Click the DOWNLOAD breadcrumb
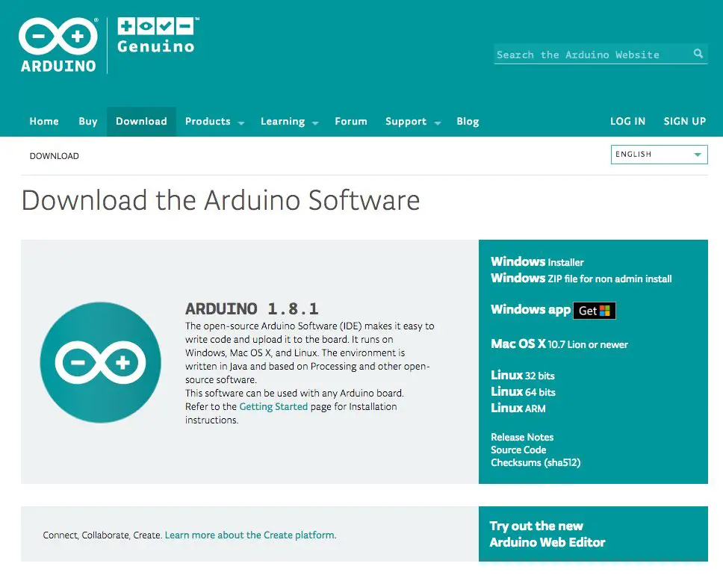This screenshot has height=578, width=723. pyautogui.click(x=55, y=156)
